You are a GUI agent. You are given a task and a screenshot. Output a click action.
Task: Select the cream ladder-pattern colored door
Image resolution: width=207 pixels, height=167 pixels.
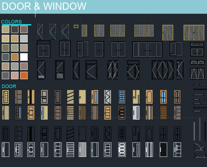tap(6, 97)
